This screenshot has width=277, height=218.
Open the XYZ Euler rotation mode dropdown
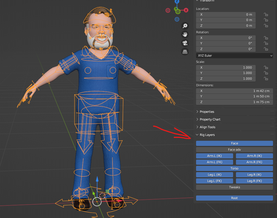click(235, 56)
